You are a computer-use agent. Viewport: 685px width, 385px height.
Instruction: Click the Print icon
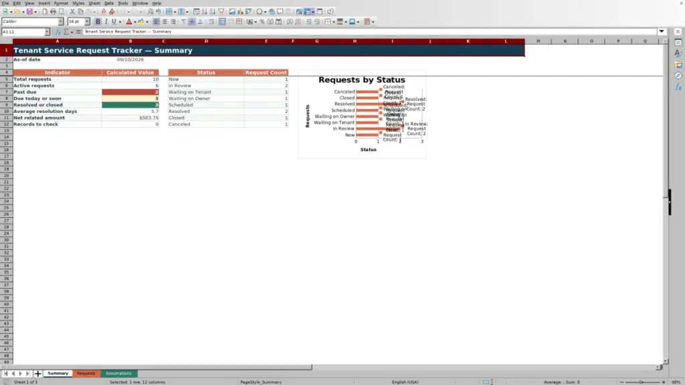pyautogui.click(x=53, y=11)
